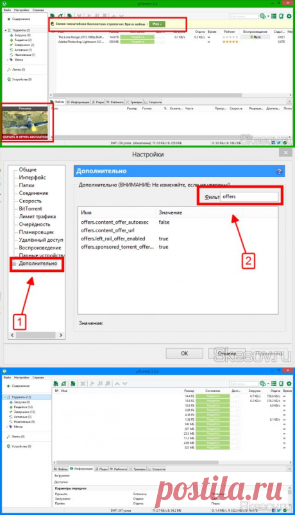This screenshot has height=515, width=295.
Task: Select Устройства (0) in top window sidebar
Action: [19, 80]
